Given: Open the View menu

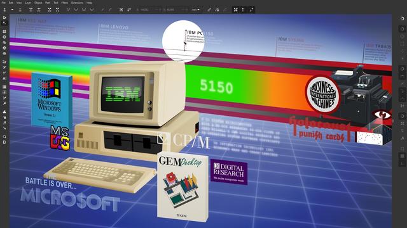Looking at the screenshot, I should pyautogui.click(x=19, y=3).
